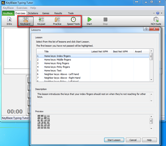
Task: Select lesson Home keys: Ring fingers
Action: 93,63
